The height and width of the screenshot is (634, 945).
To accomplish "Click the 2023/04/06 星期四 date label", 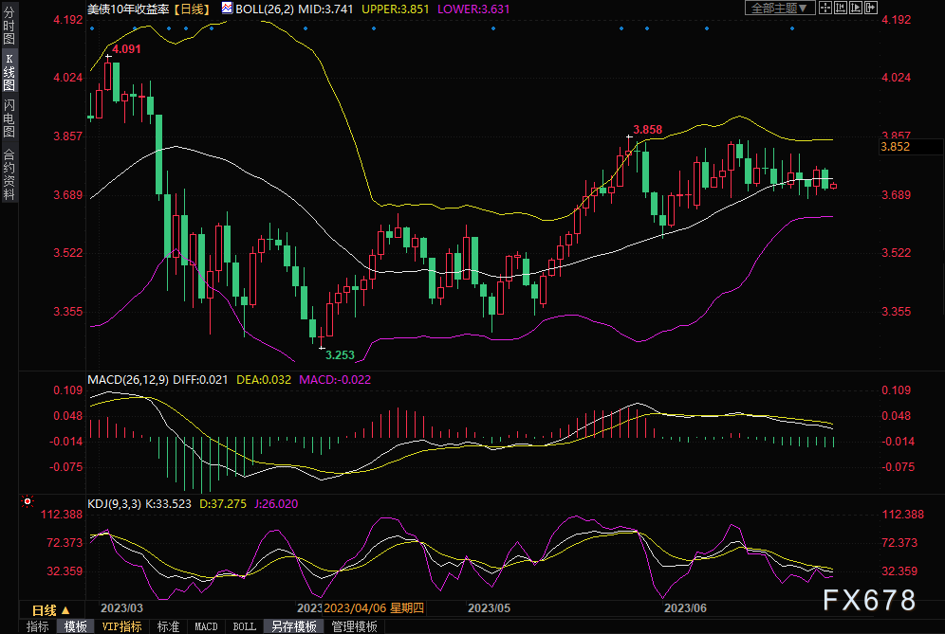I will coord(374,608).
